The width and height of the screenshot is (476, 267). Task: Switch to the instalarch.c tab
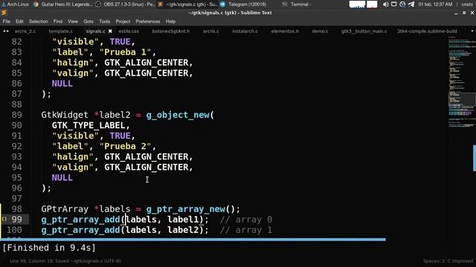click(245, 31)
